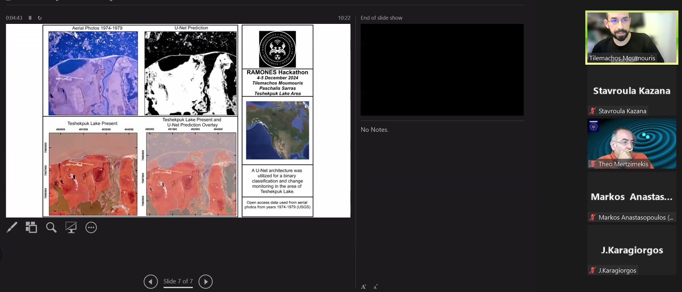
Task: Click the End of slide show preview
Action: pos(442,70)
